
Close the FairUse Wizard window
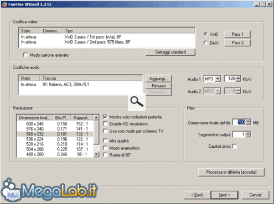point(270,4)
